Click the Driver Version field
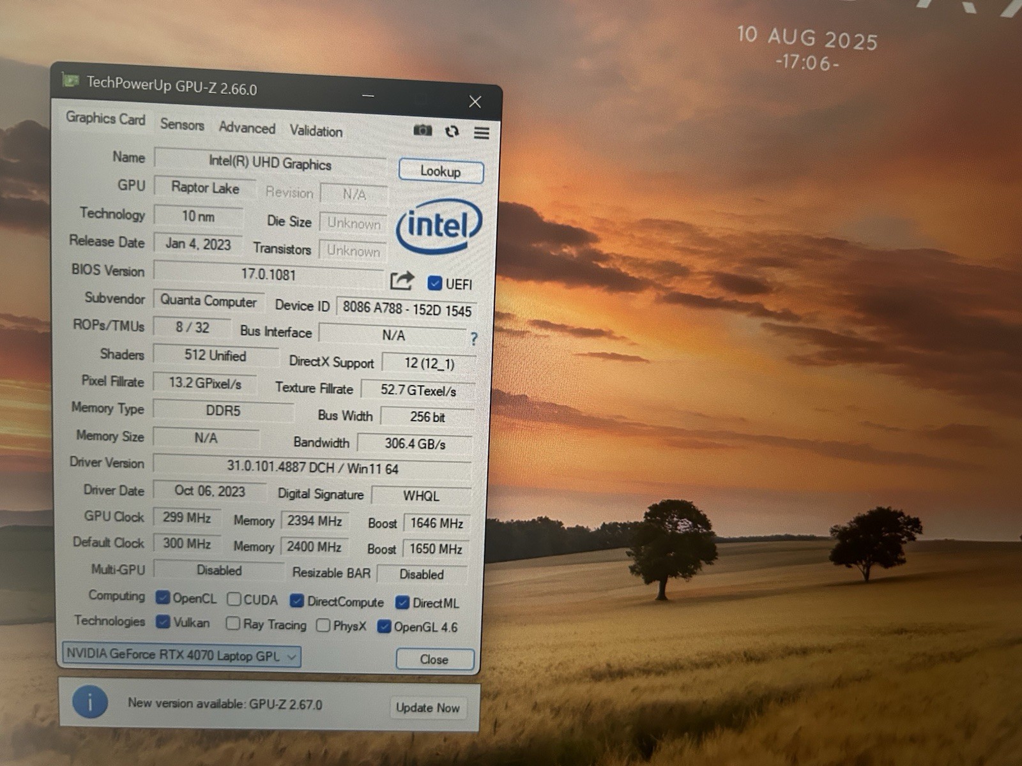The image size is (1022, 766). 312,467
